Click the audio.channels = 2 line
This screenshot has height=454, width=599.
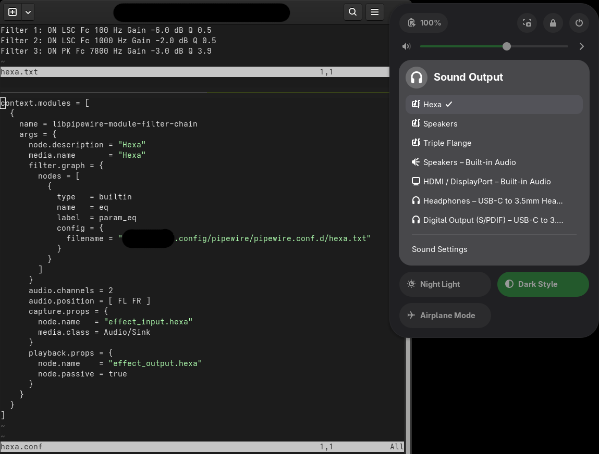click(71, 291)
